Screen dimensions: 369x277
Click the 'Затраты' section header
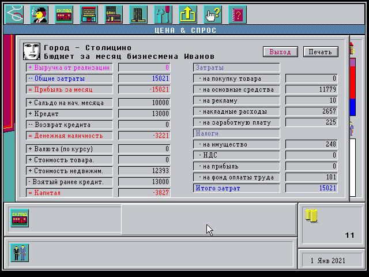tap(236, 68)
